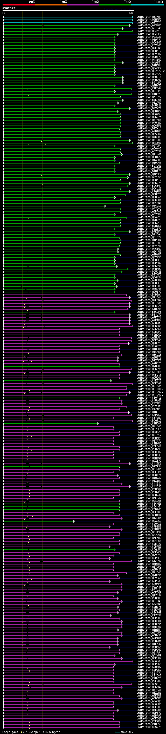
Task: Select the UniRef100_Q7MNS4 label
Action: coord(149,647)
